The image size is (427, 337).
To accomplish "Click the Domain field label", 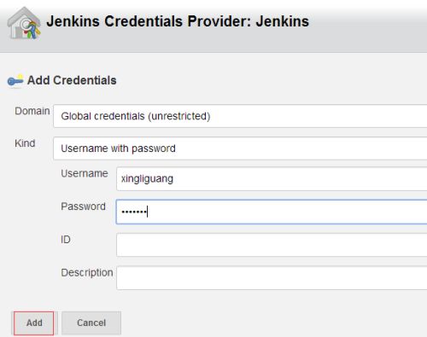I will (x=32, y=111).
